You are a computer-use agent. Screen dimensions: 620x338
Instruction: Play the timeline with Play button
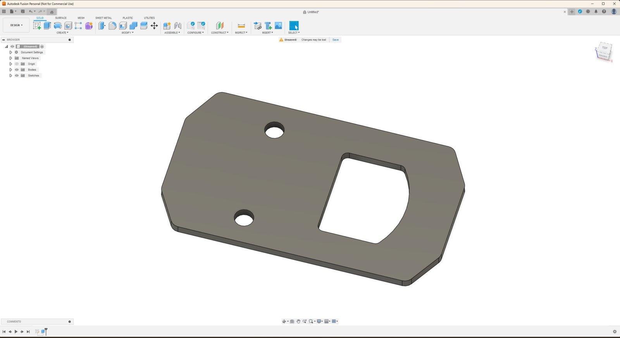16,331
